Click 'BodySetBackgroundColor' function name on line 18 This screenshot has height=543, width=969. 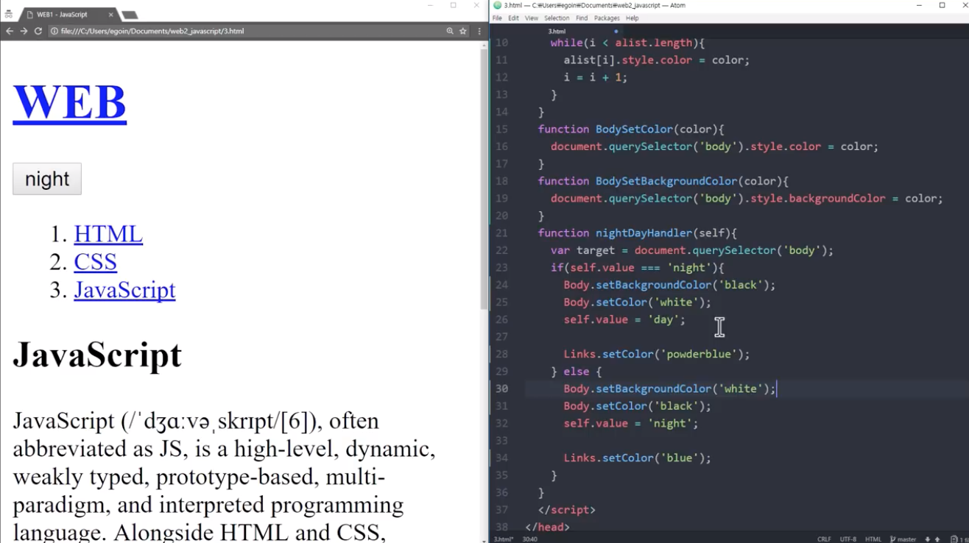[x=666, y=181]
